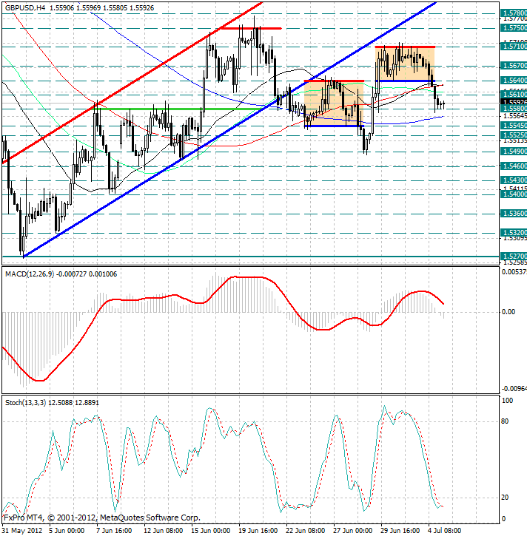The image size is (527, 536).
Task: Click the 7 Jun 16:00 time label
Action: [x=114, y=531]
